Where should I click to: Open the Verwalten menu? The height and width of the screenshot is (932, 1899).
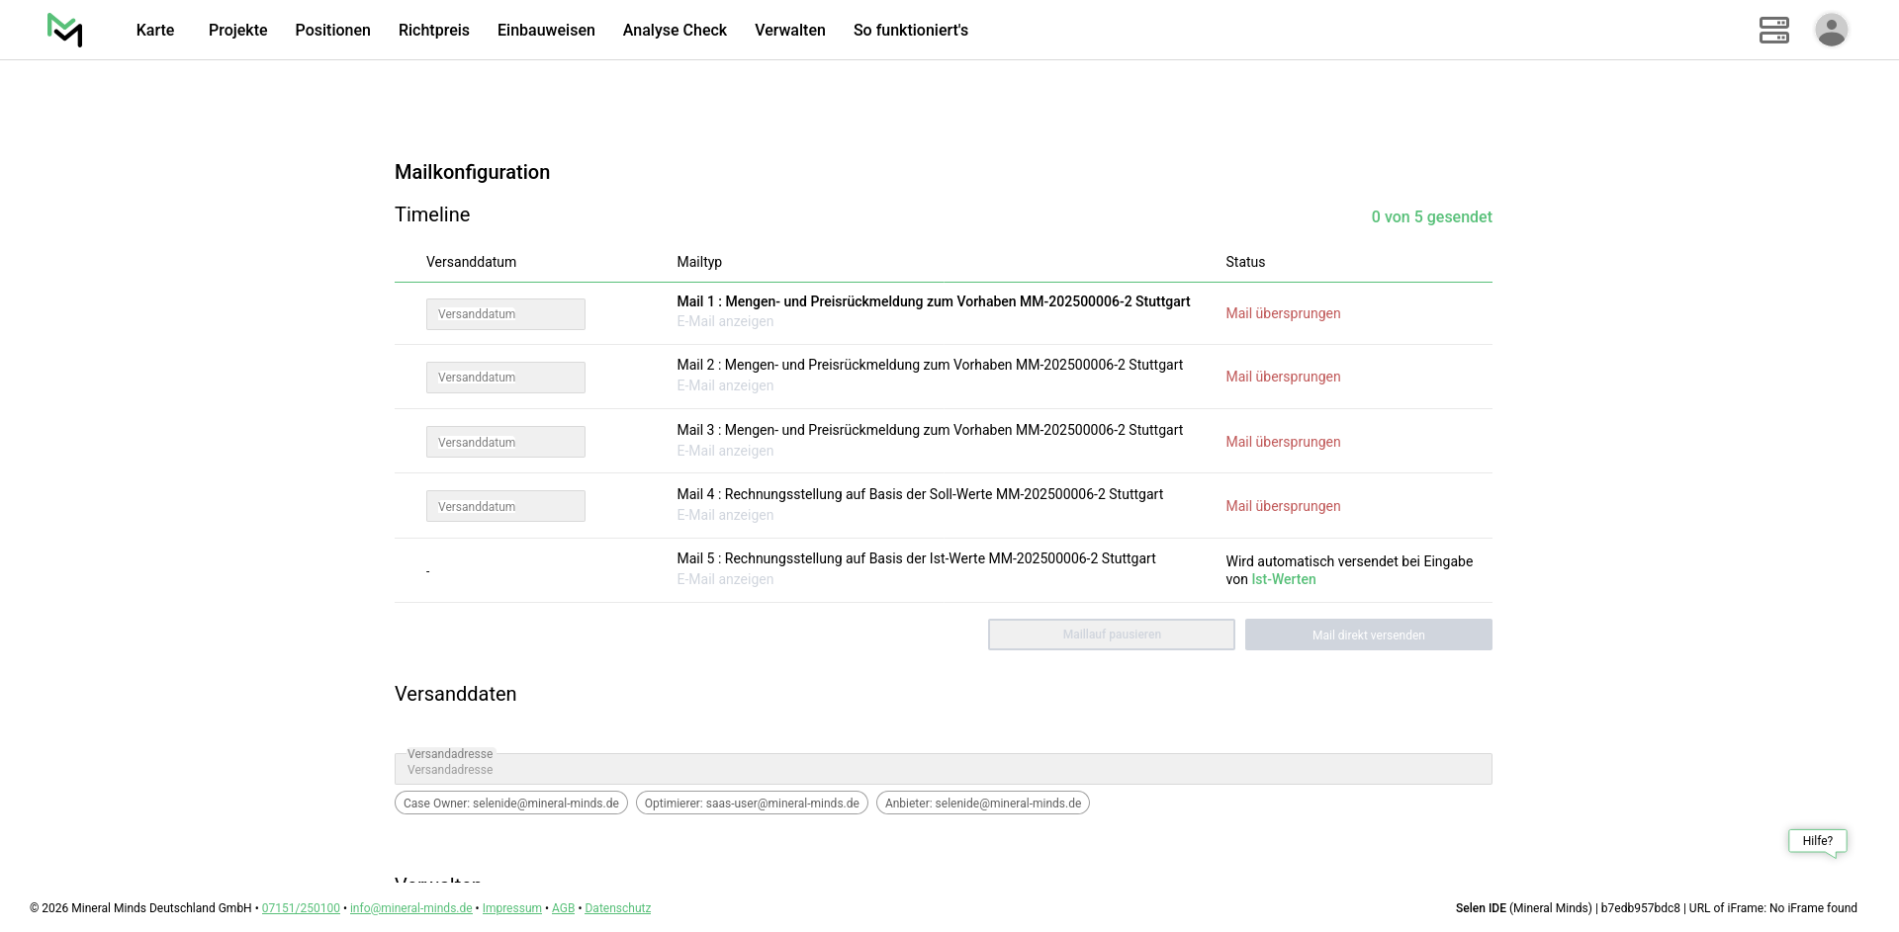pyautogui.click(x=789, y=31)
